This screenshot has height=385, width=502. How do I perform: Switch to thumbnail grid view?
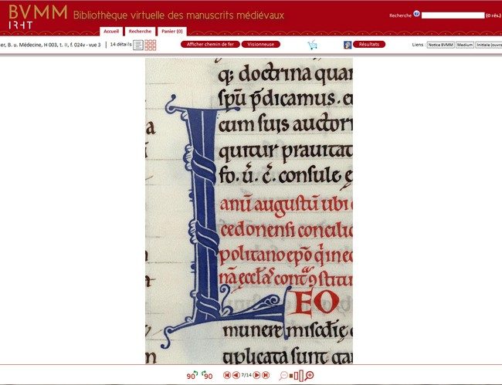tap(150, 45)
